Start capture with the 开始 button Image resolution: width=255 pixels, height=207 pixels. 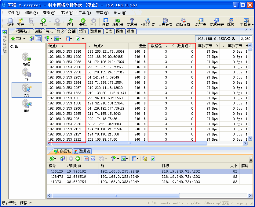tap(83, 22)
